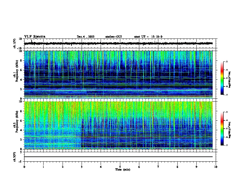Click the ch.2 colorbar '-3' scale label

click(226, 112)
